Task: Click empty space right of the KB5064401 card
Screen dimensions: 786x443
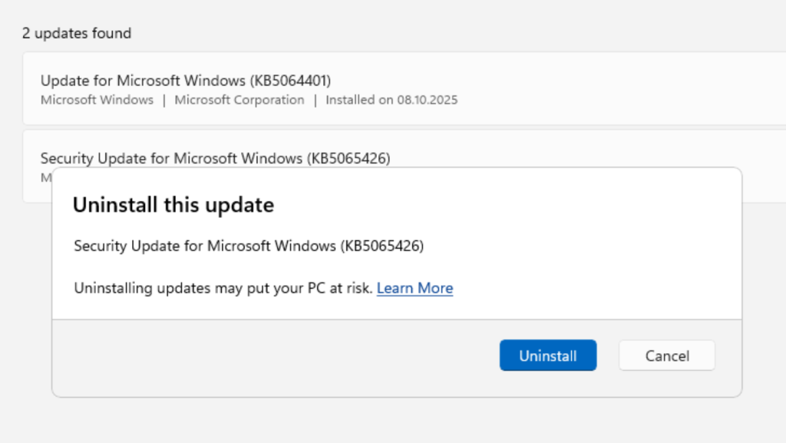Action: 614,88
